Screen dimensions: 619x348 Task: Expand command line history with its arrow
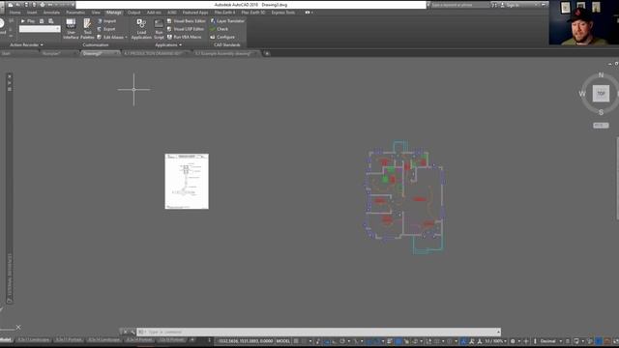tap(498, 332)
